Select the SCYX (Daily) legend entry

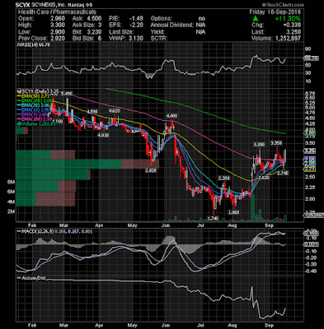(38, 90)
